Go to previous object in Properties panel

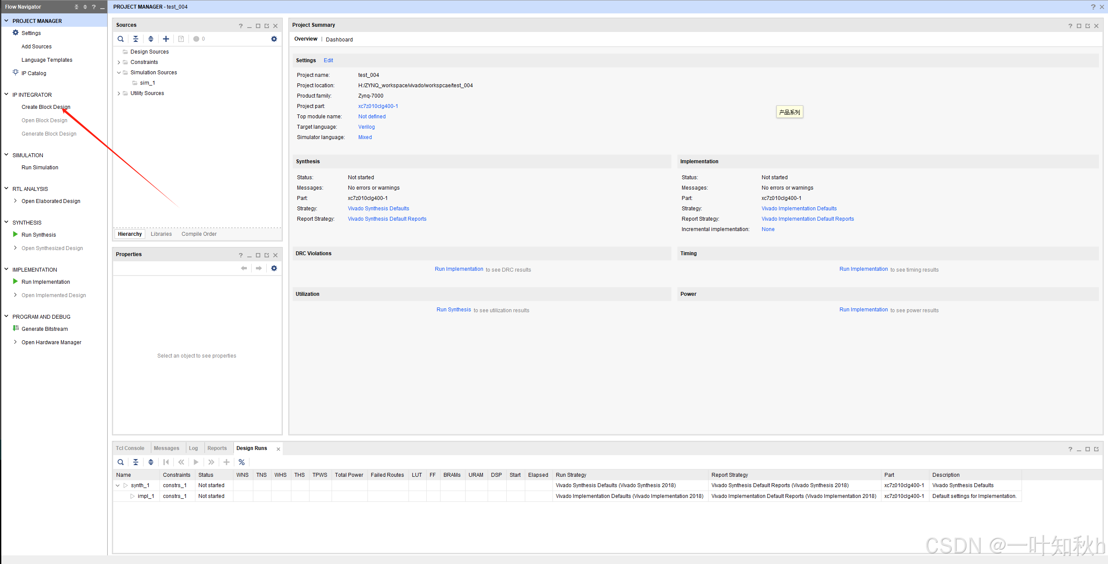[x=244, y=268]
